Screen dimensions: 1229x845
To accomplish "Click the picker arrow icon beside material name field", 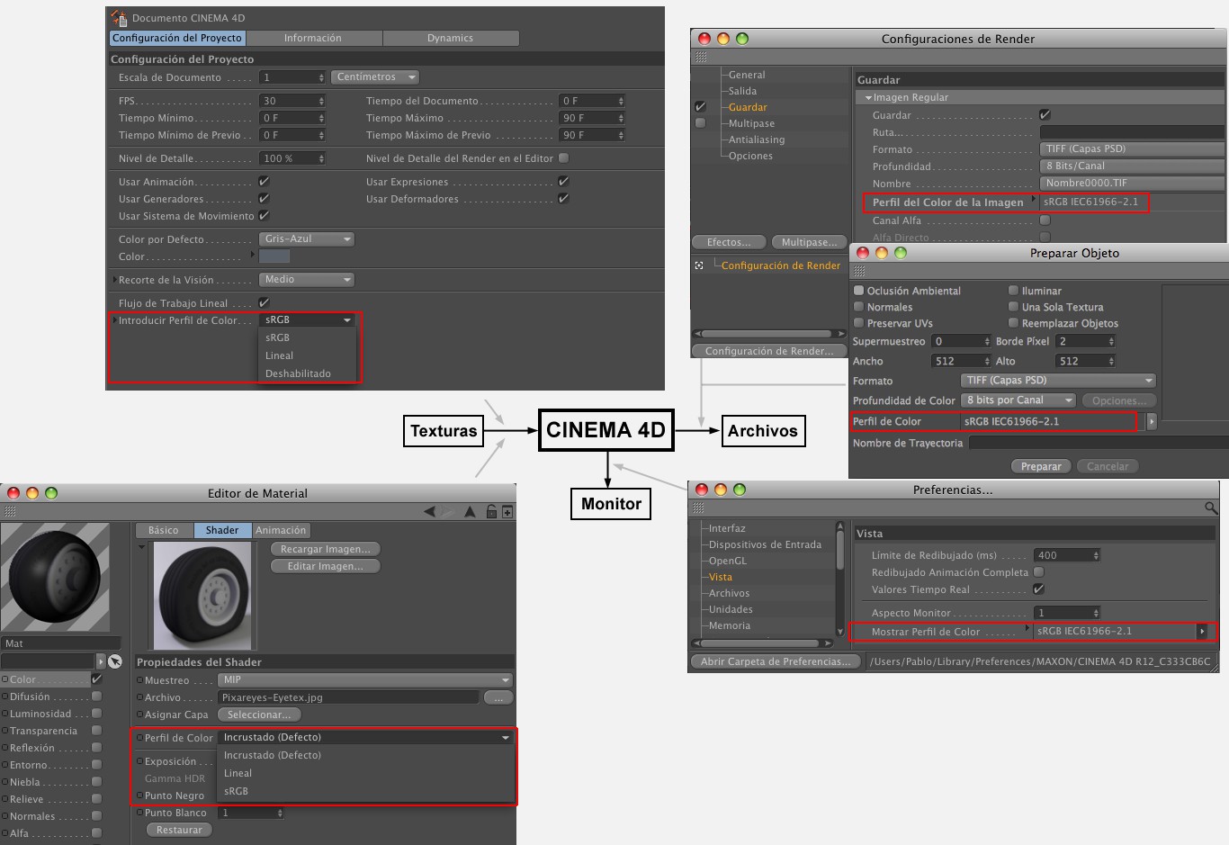I will 115,661.
